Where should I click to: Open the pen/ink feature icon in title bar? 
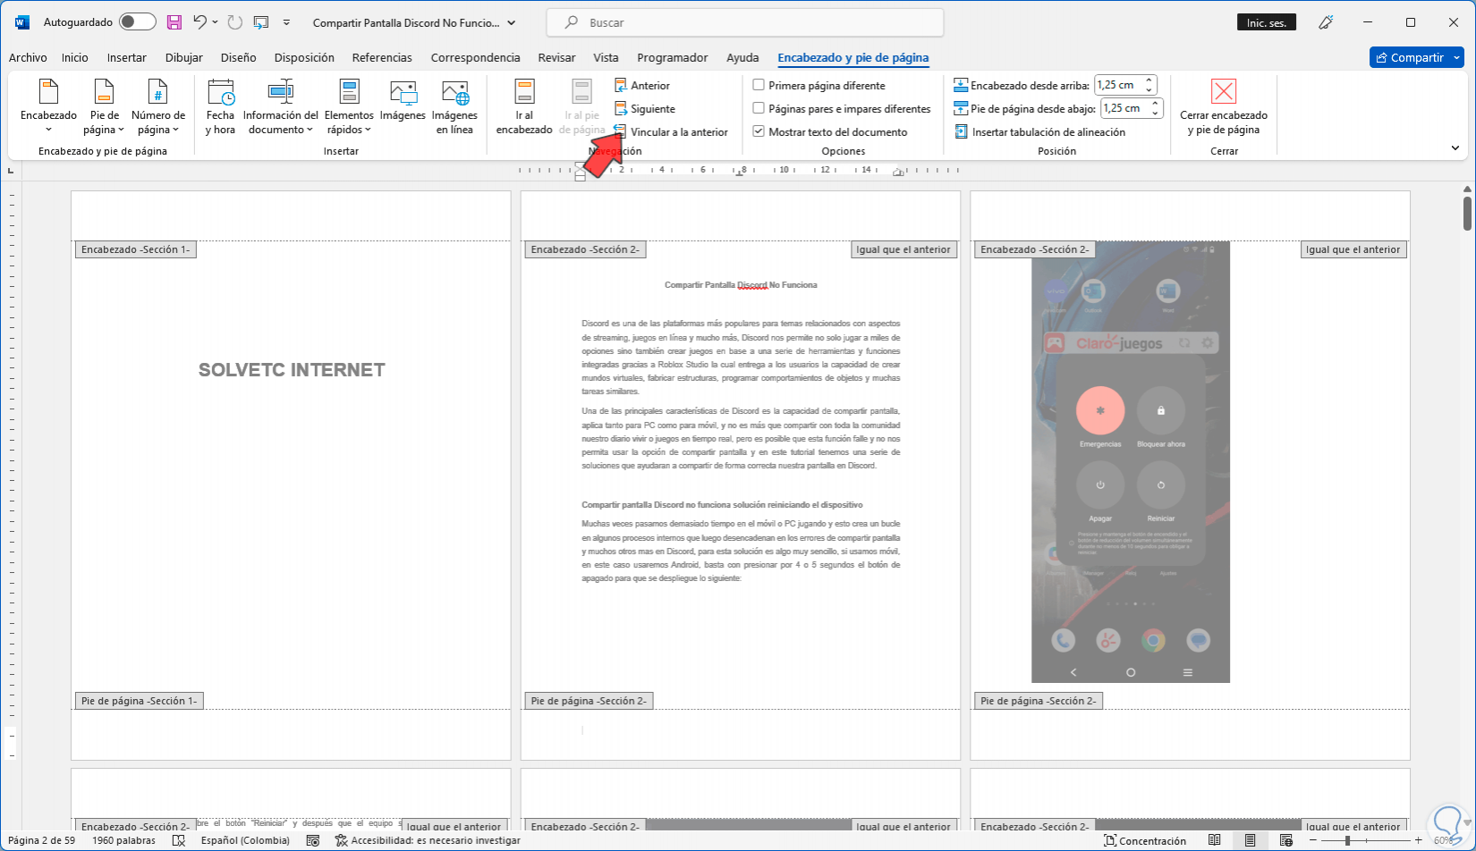(1326, 22)
